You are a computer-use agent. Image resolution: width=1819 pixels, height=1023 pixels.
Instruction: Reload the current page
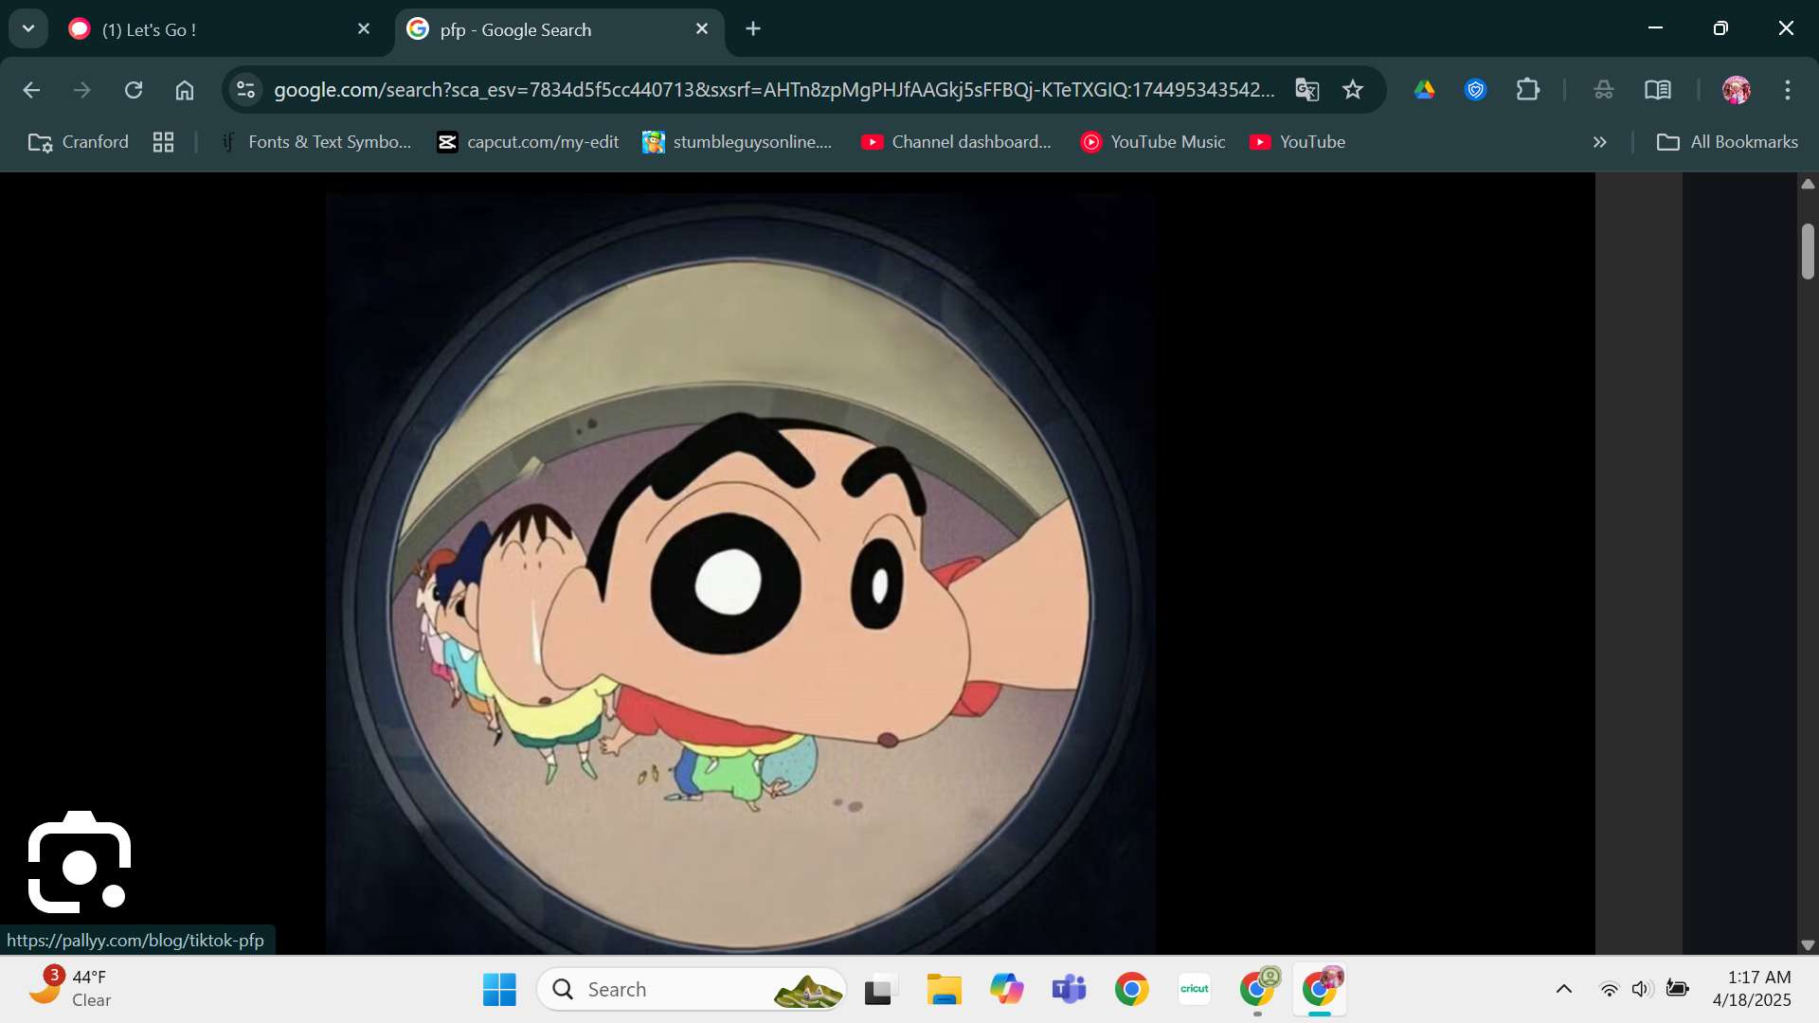coord(134,90)
